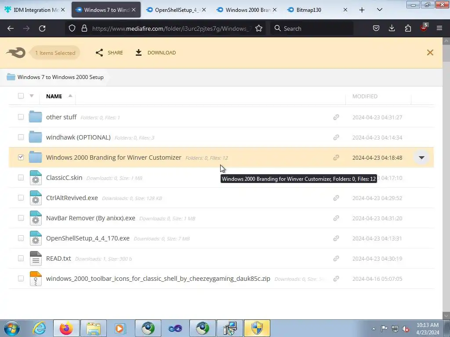
Task: Sort by NAME column arrow
Action: pyautogui.click(x=70, y=96)
